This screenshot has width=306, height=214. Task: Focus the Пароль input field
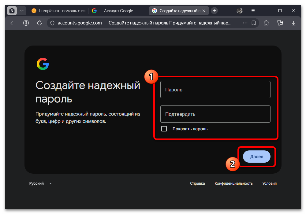(x=215, y=90)
